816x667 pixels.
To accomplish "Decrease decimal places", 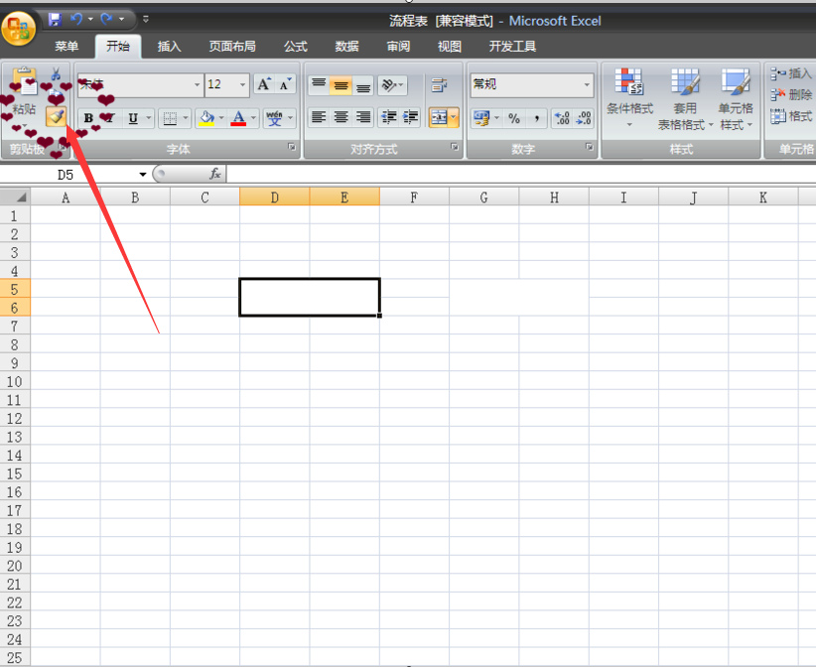I will (584, 119).
